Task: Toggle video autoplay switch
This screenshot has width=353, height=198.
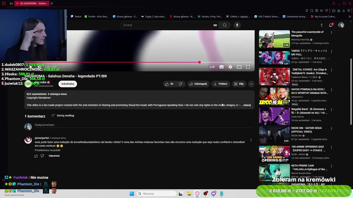Action: click(212, 67)
